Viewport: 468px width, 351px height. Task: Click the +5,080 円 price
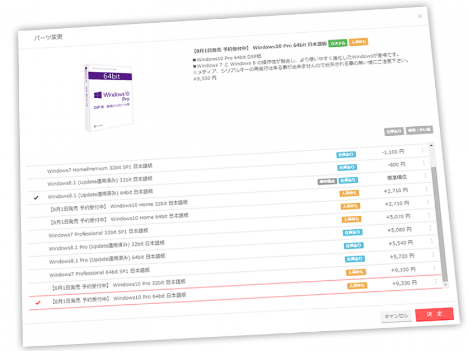[399, 230]
